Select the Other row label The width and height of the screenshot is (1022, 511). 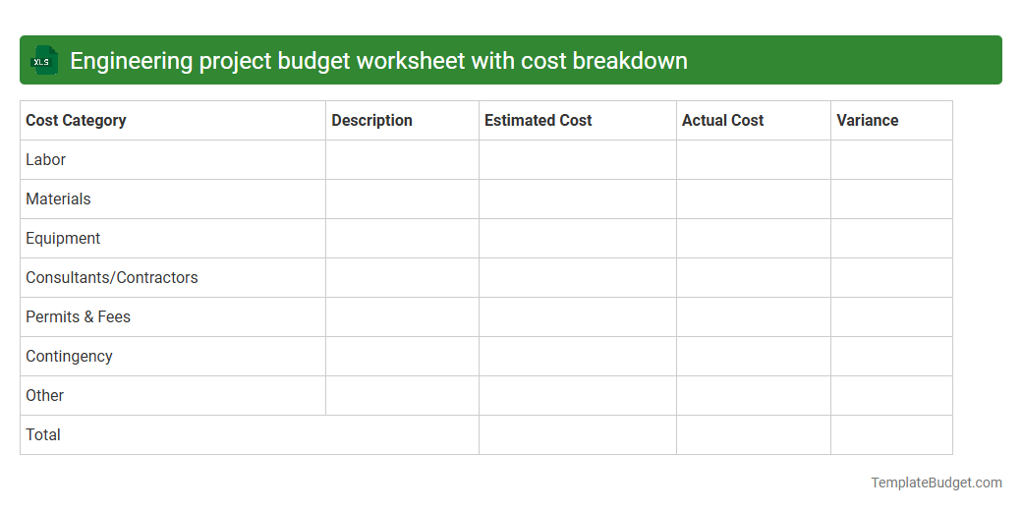tap(44, 396)
